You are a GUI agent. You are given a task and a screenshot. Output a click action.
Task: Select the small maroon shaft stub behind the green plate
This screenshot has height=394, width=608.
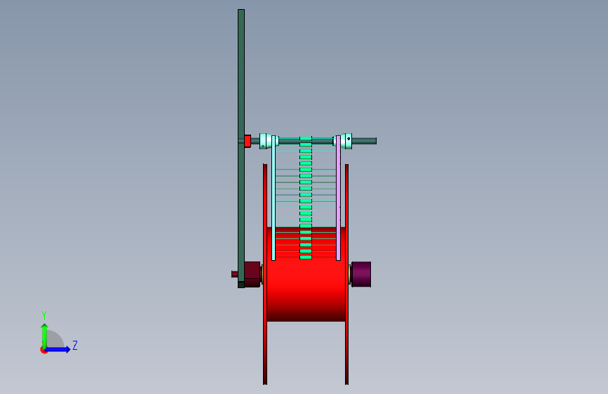[235, 274]
